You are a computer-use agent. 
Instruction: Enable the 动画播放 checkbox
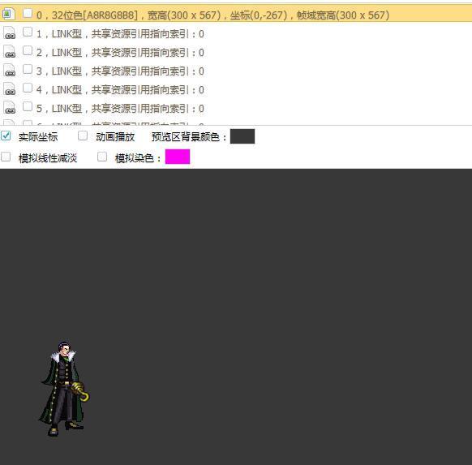click(x=83, y=136)
